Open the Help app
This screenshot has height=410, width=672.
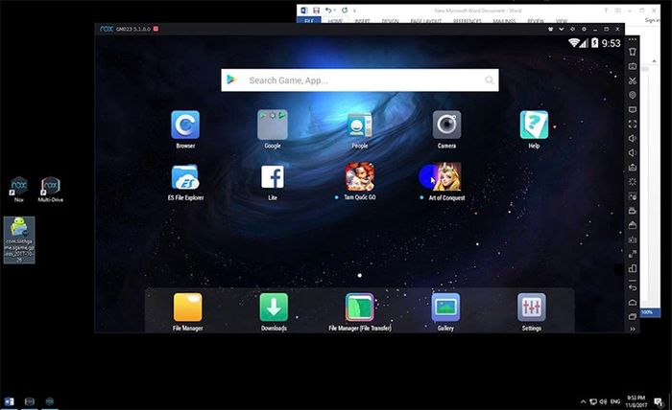click(534, 125)
